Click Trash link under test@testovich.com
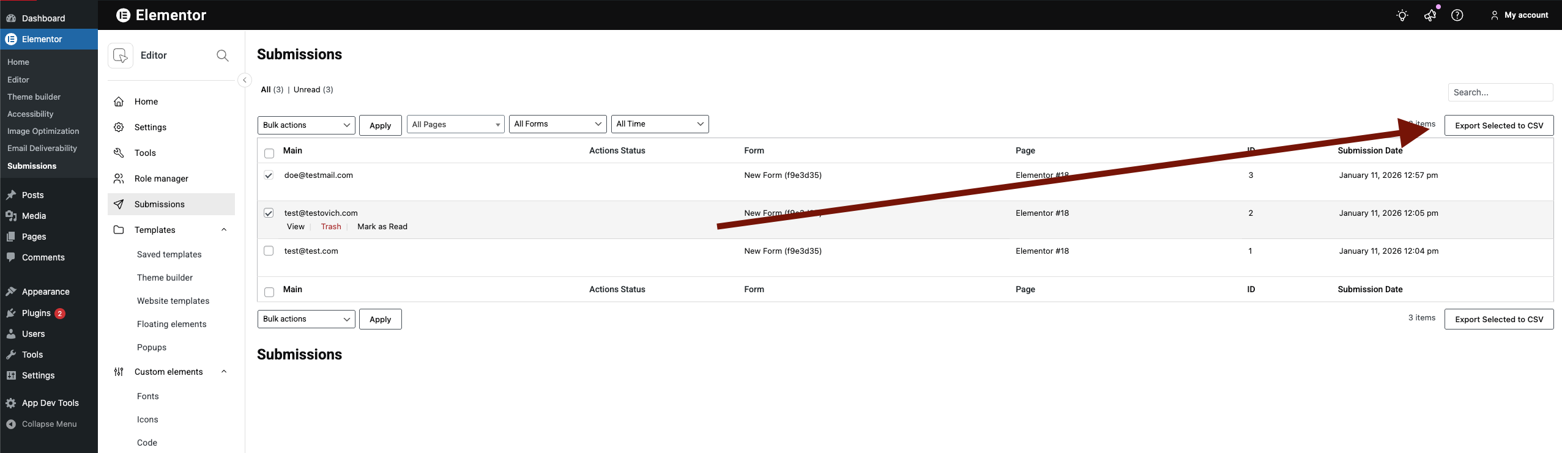 (x=331, y=227)
